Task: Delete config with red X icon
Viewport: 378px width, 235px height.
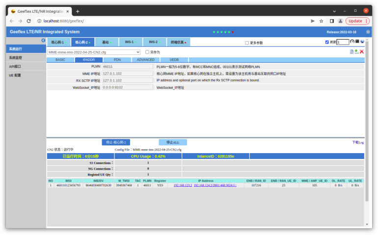Action: point(362,52)
